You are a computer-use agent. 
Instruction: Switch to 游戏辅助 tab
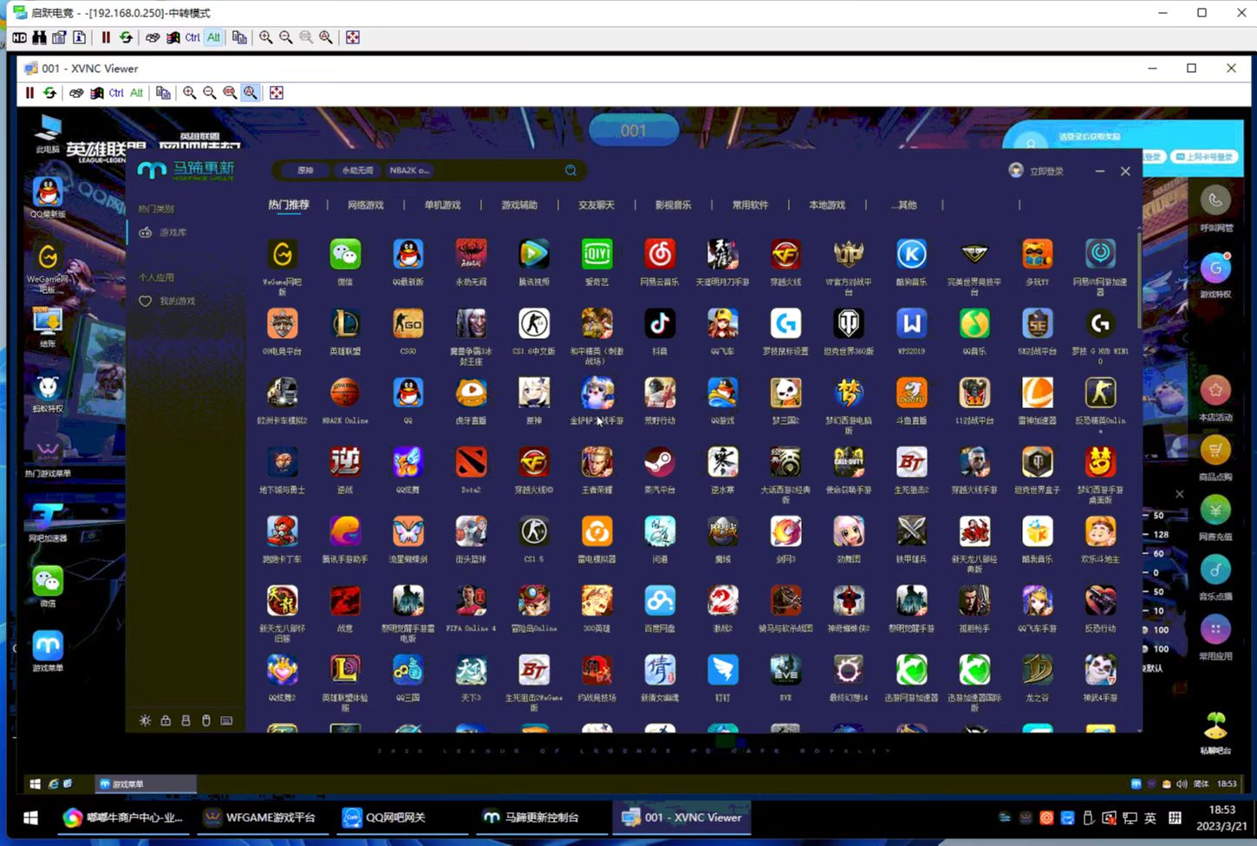tap(519, 205)
